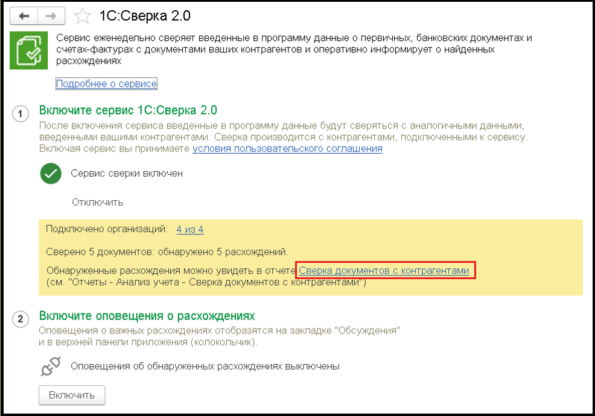Screen dimensions: 595x416
Task: Click the 'Включить' notifications button
Action: (72, 395)
